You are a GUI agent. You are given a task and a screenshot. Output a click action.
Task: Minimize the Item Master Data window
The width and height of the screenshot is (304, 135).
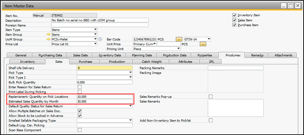[284, 6]
